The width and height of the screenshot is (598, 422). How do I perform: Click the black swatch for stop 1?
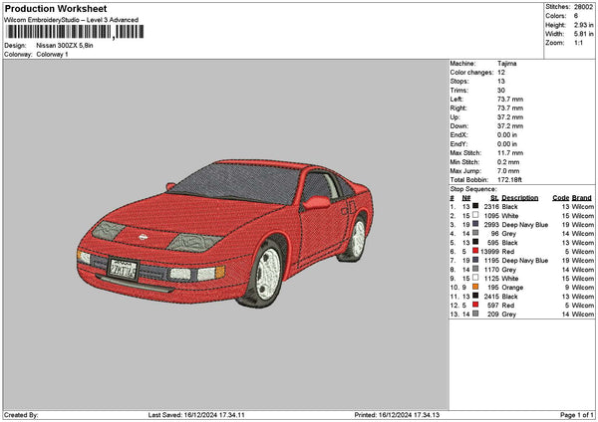pos(475,206)
